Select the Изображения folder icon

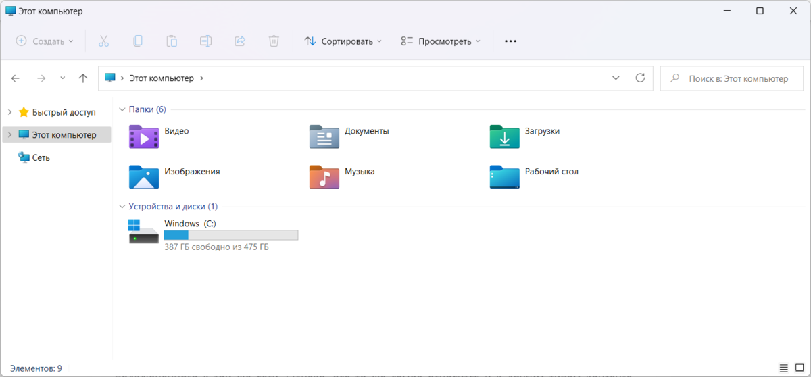pyautogui.click(x=144, y=176)
